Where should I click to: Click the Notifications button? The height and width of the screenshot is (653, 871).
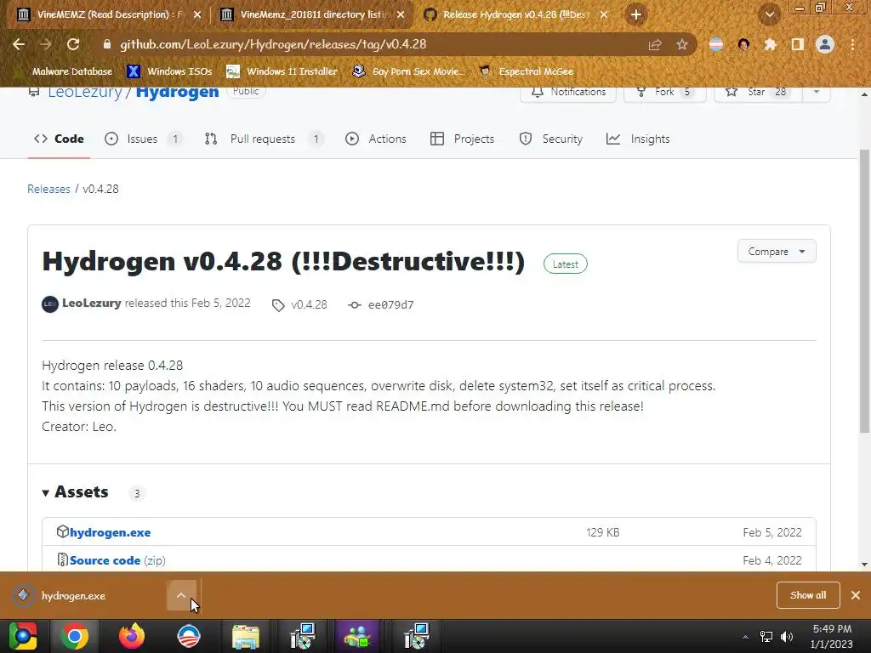tap(568, 93)
